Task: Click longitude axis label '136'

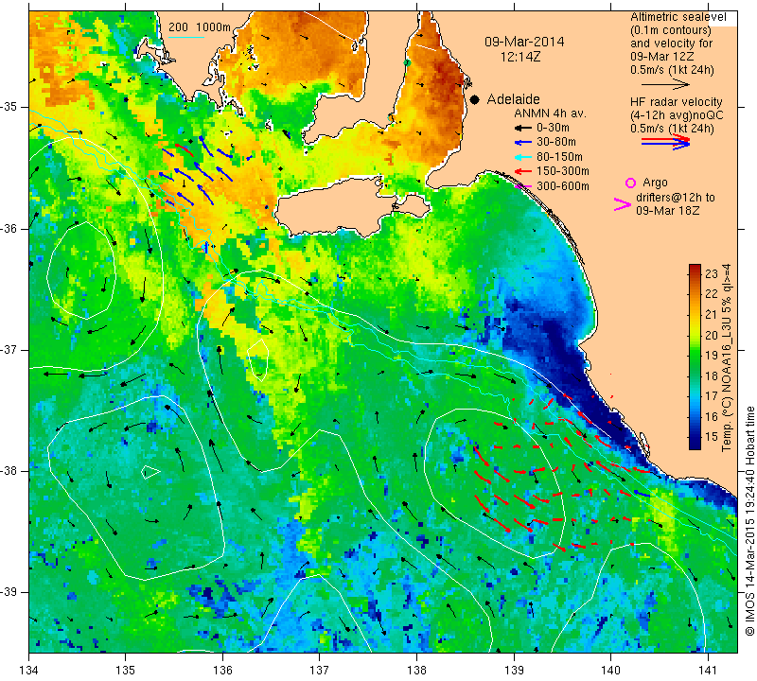Action: (222, 671)
